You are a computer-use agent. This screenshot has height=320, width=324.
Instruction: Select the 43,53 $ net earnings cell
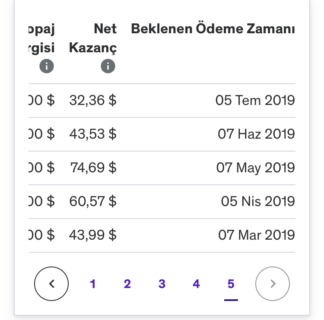93,134
